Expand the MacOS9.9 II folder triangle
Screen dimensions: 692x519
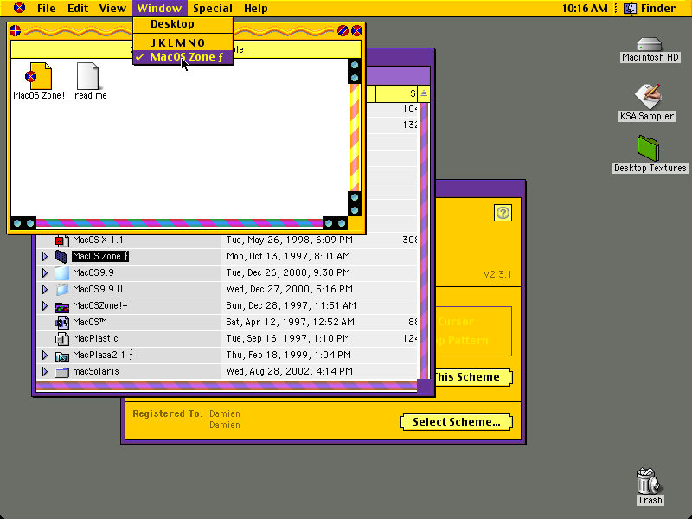(45, 289)
